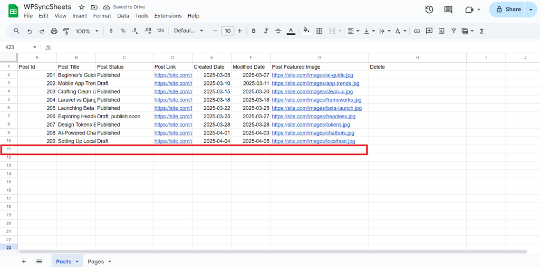540x267 pixels.
Task: Click the Create a filter funnel icon
Action: coord(454,31)
